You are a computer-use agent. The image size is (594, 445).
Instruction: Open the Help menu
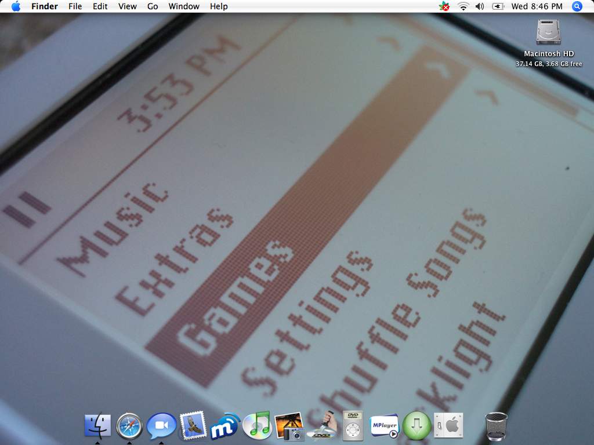pyautogui.click(x=219, y=6)
